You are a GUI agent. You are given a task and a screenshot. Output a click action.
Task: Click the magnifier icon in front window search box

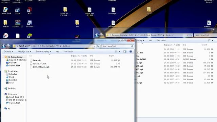(132, 46)
